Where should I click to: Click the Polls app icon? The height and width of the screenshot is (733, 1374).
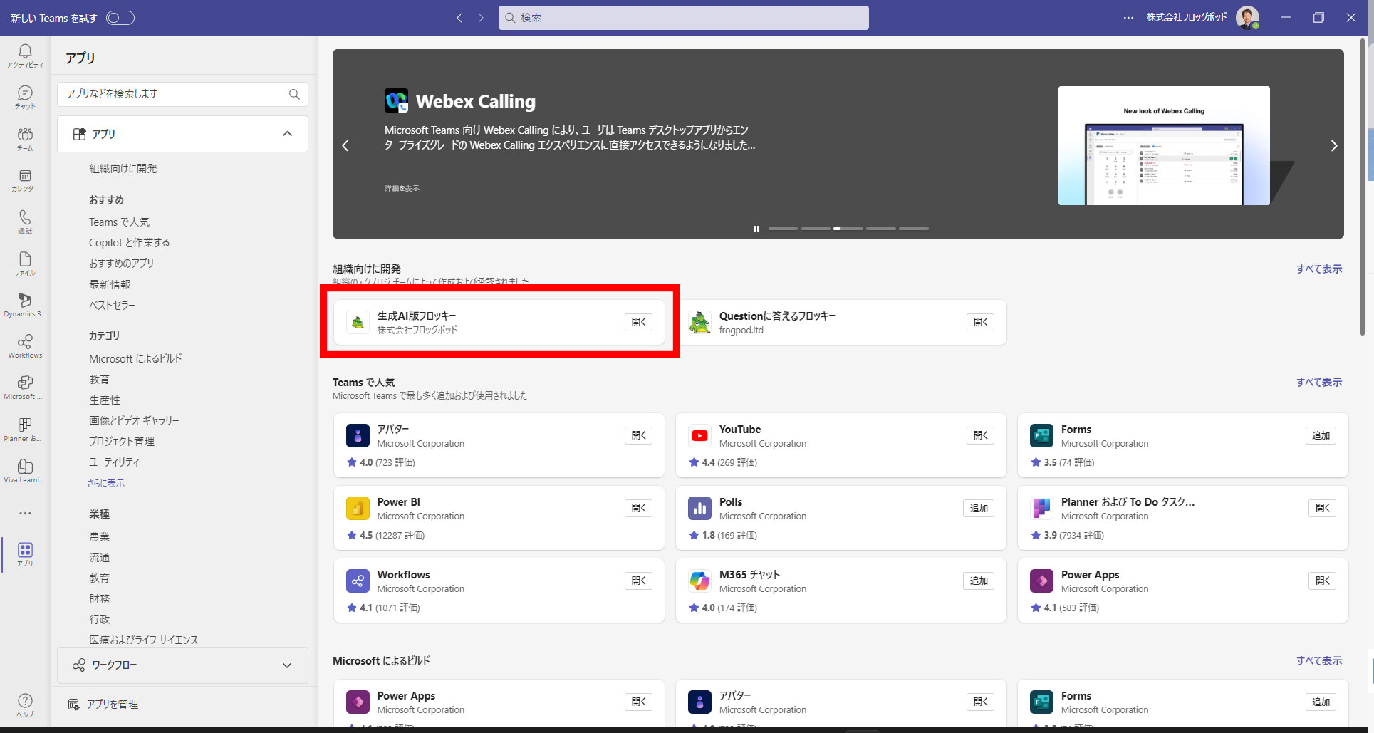click(x=699, y=509)
